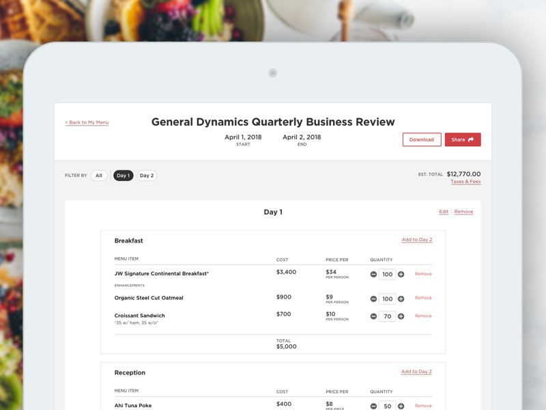
Task: Add Breakfast to Day 2
Action: pos(417,240)
